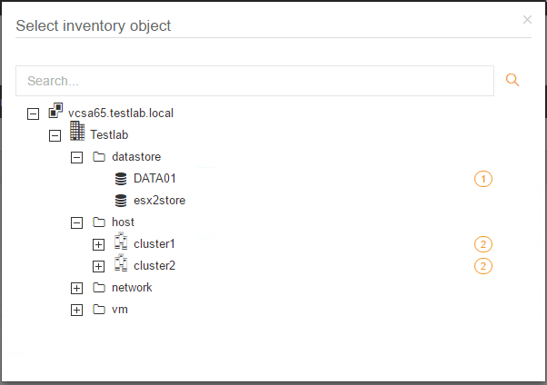Click the search magnifier icon

point(512,81)
